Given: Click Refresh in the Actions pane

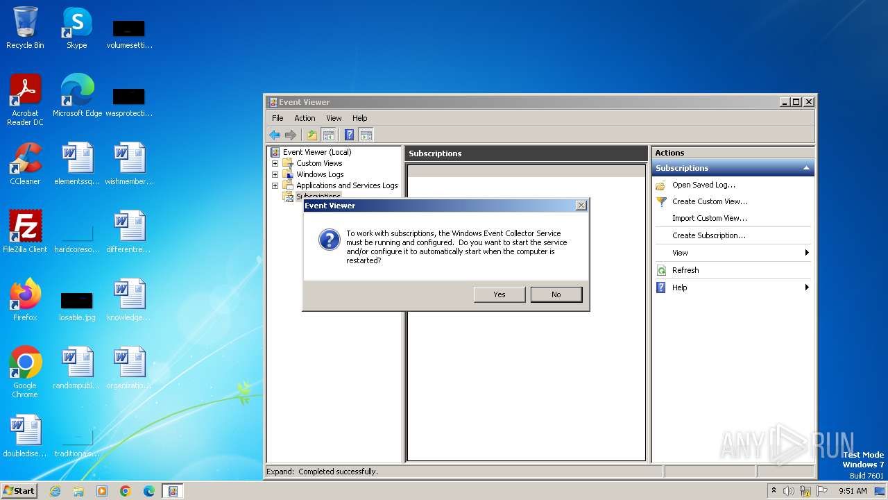Looking at the screenshot, I should pyautogui.click(x=685, y=270).
